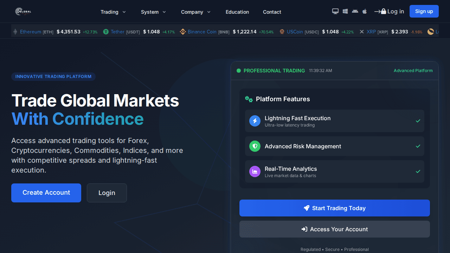Click the Create Account button
The height and width of the screenshot is (253, 450).
click(46, 193)
